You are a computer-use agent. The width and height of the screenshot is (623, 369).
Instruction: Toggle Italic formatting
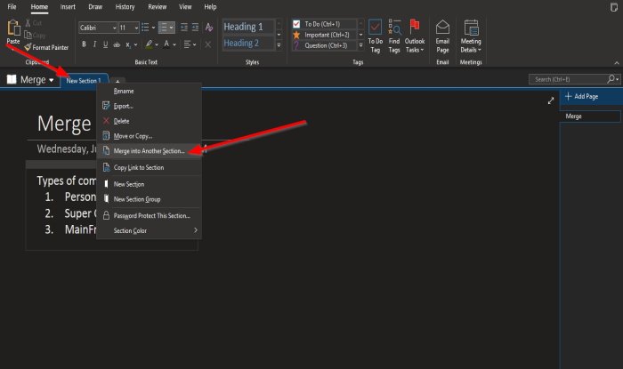click(x=94, y=44)
